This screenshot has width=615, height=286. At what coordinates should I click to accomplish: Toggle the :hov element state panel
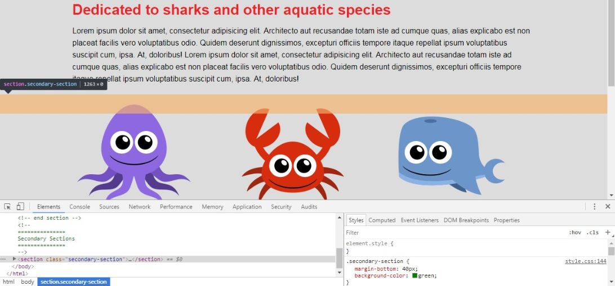click(x=574, y=233)
